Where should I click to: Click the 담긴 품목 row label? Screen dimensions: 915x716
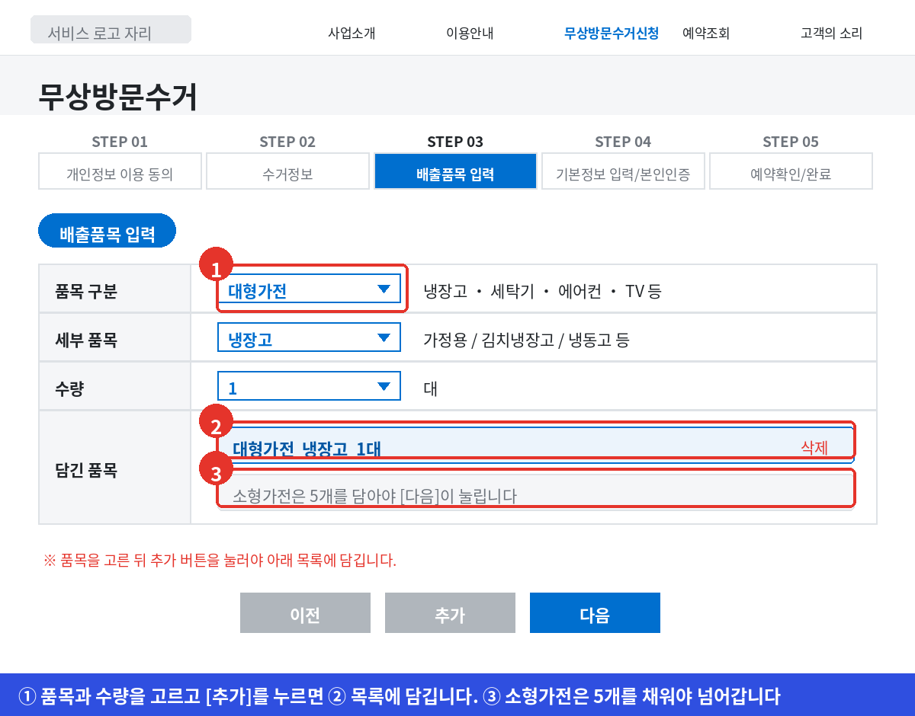click(86, 469)
